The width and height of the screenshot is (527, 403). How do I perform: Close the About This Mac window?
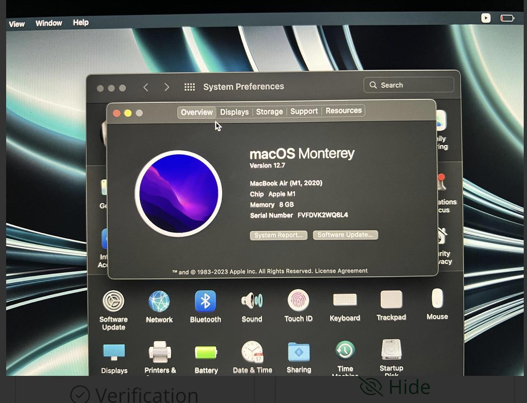click(117, 113)
